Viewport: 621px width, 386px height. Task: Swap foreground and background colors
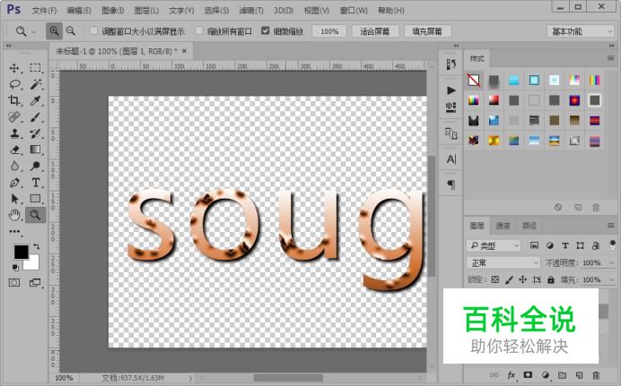[37, 246]
